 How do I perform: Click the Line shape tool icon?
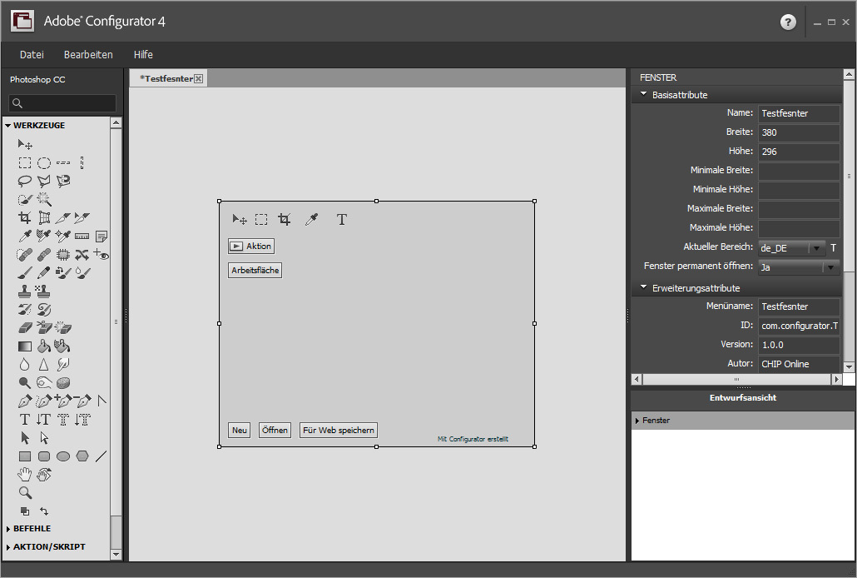(102, 456)
